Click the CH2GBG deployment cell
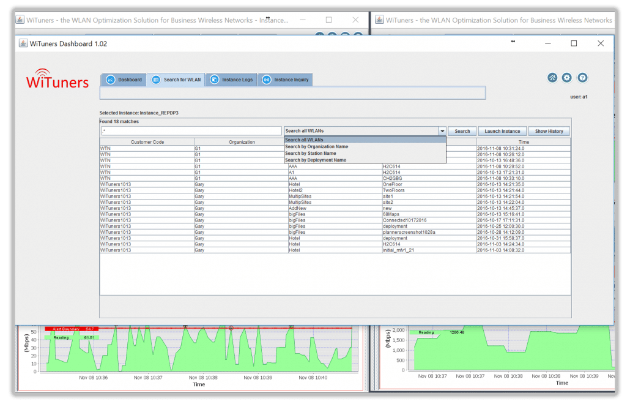630x404 pixels. 429,178
